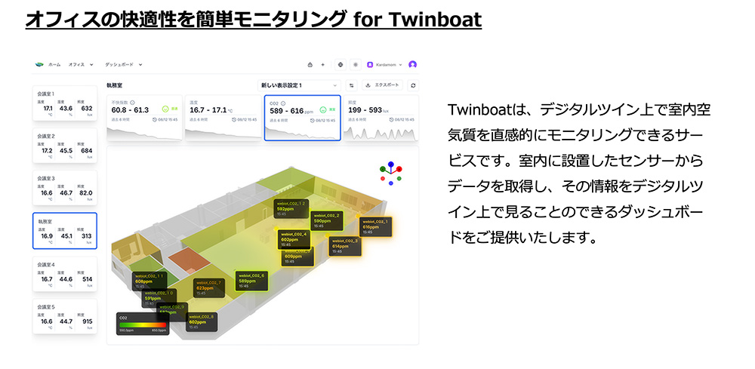Open the purple user avatar
Image resolution: width=755 pixels, height=369 pixels.
412,65
